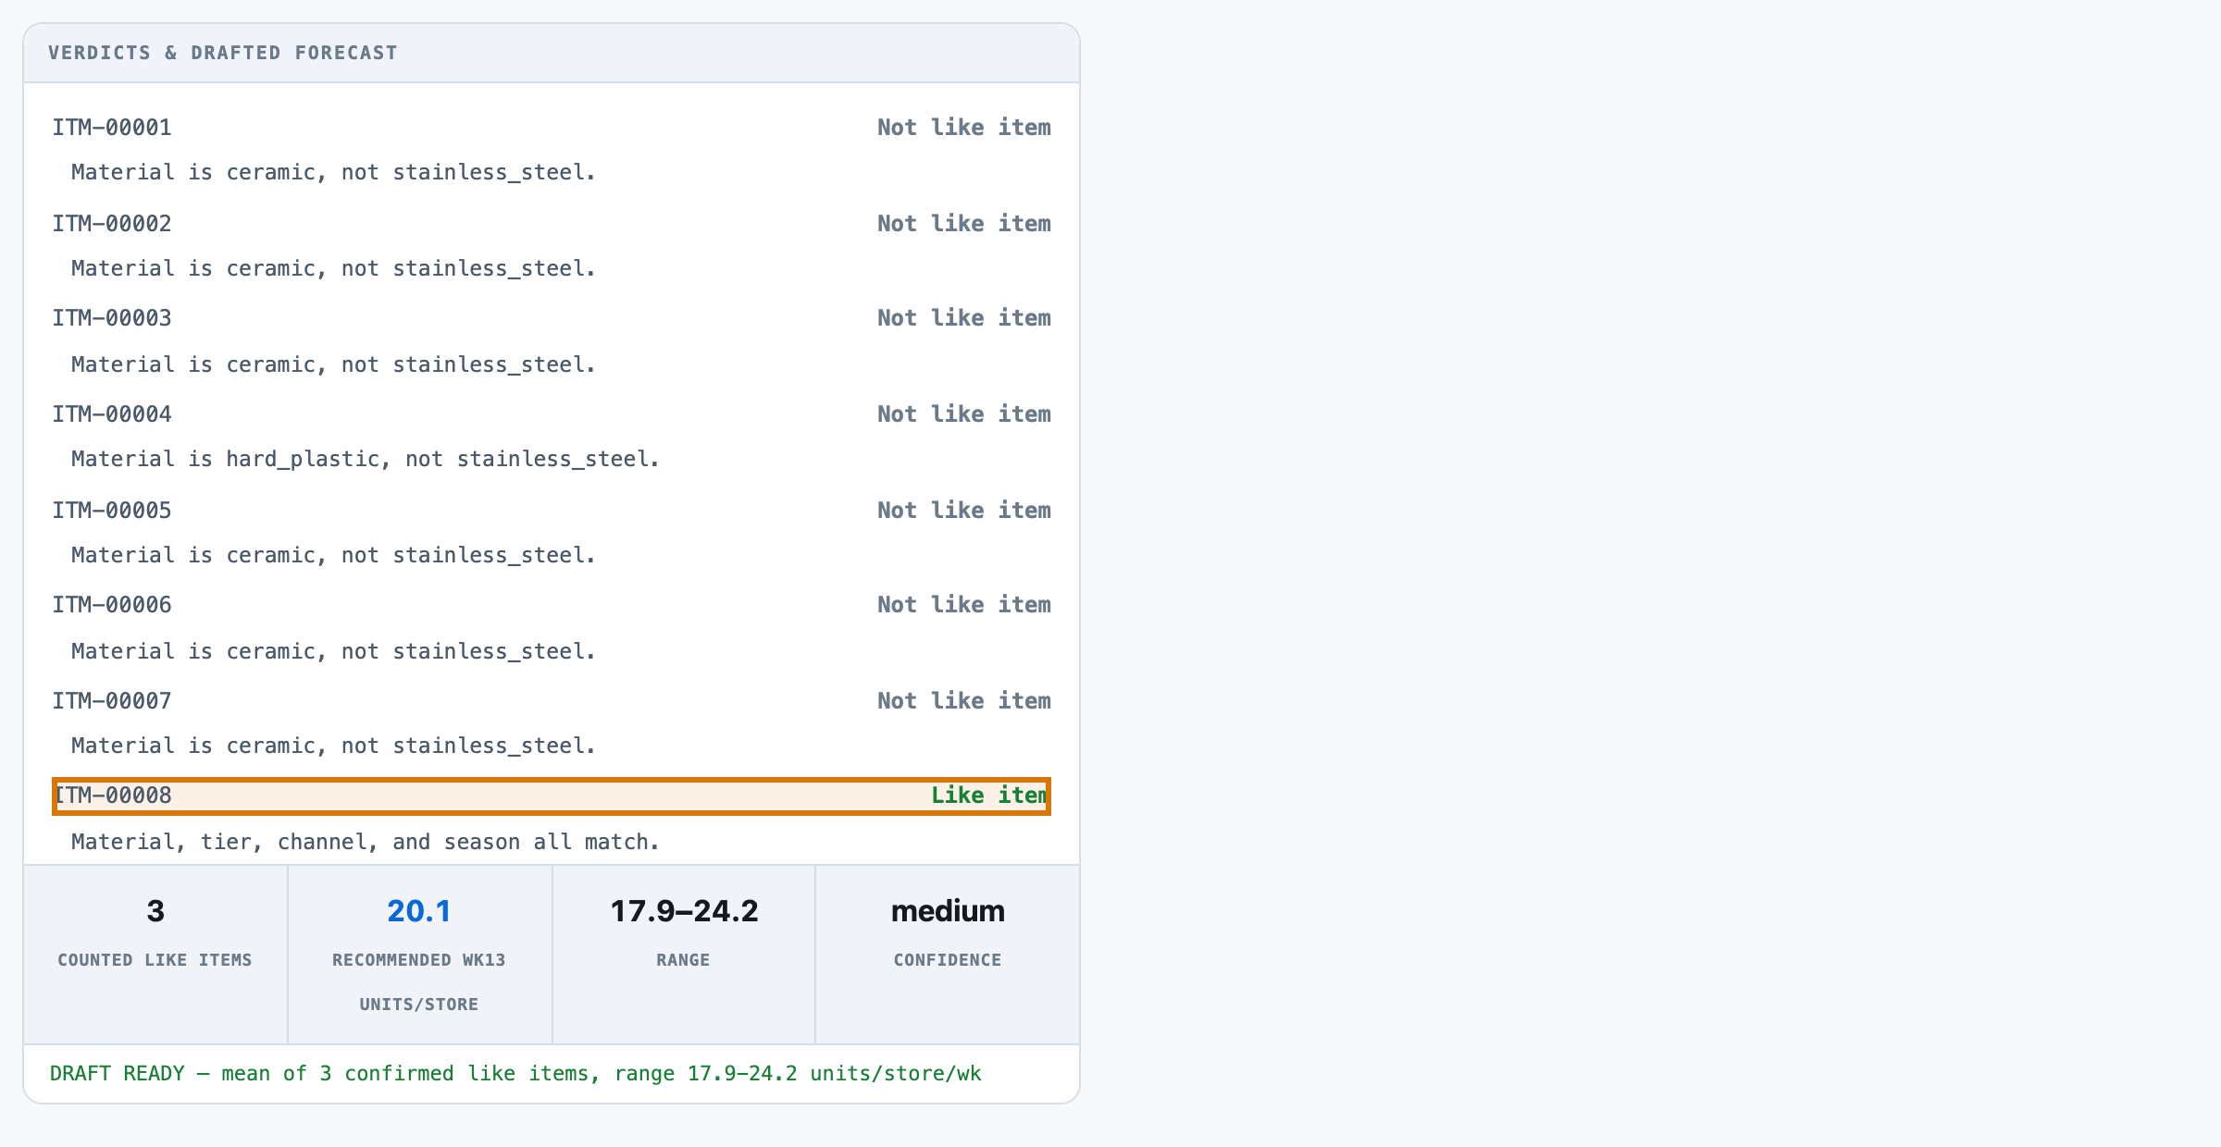Image resolution: width=2221 pixels, height=1147 pixels.
Task: Click the Not like item label for ITM-00007
Action: [x=964, y=701]
